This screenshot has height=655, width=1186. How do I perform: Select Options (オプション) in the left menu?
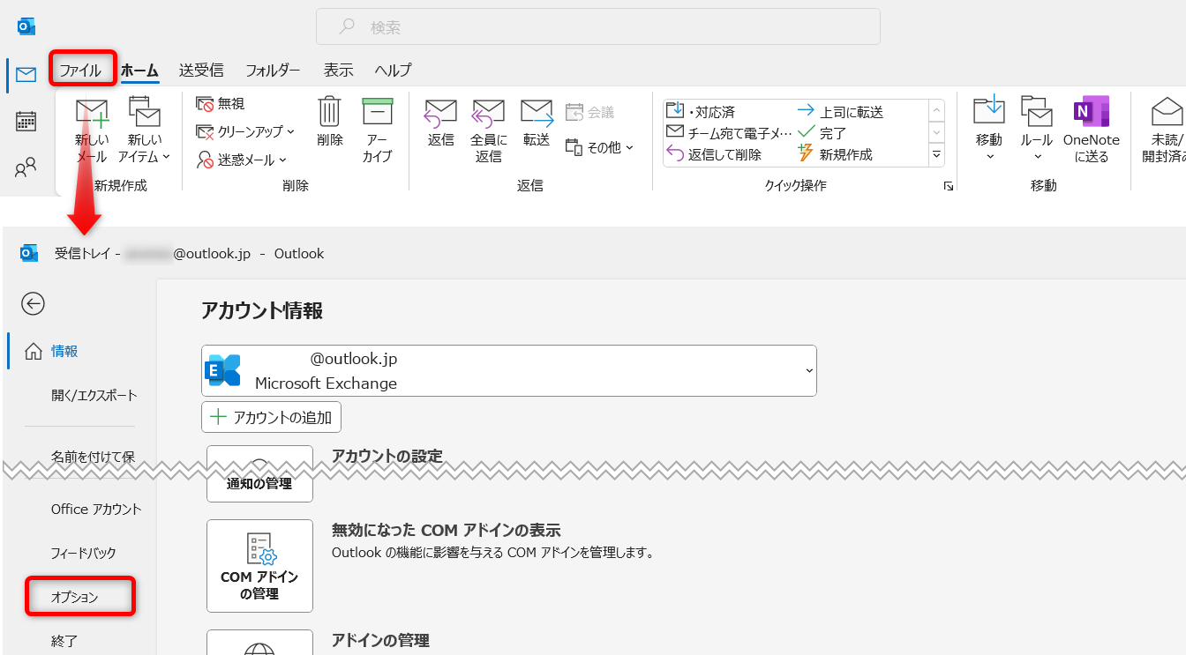[75, 597]
